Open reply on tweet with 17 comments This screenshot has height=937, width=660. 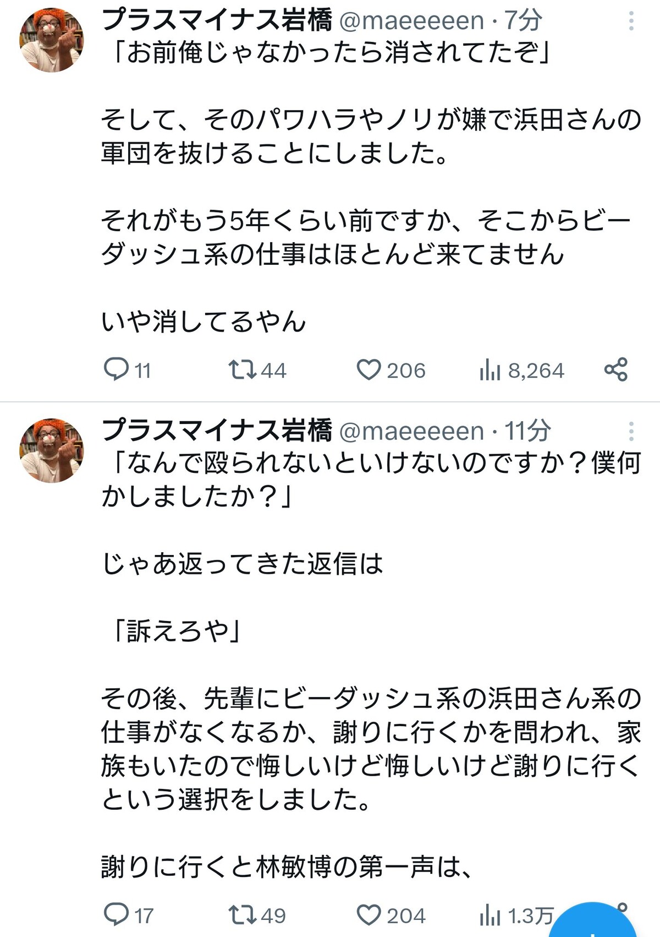click(x=128, y=915)
